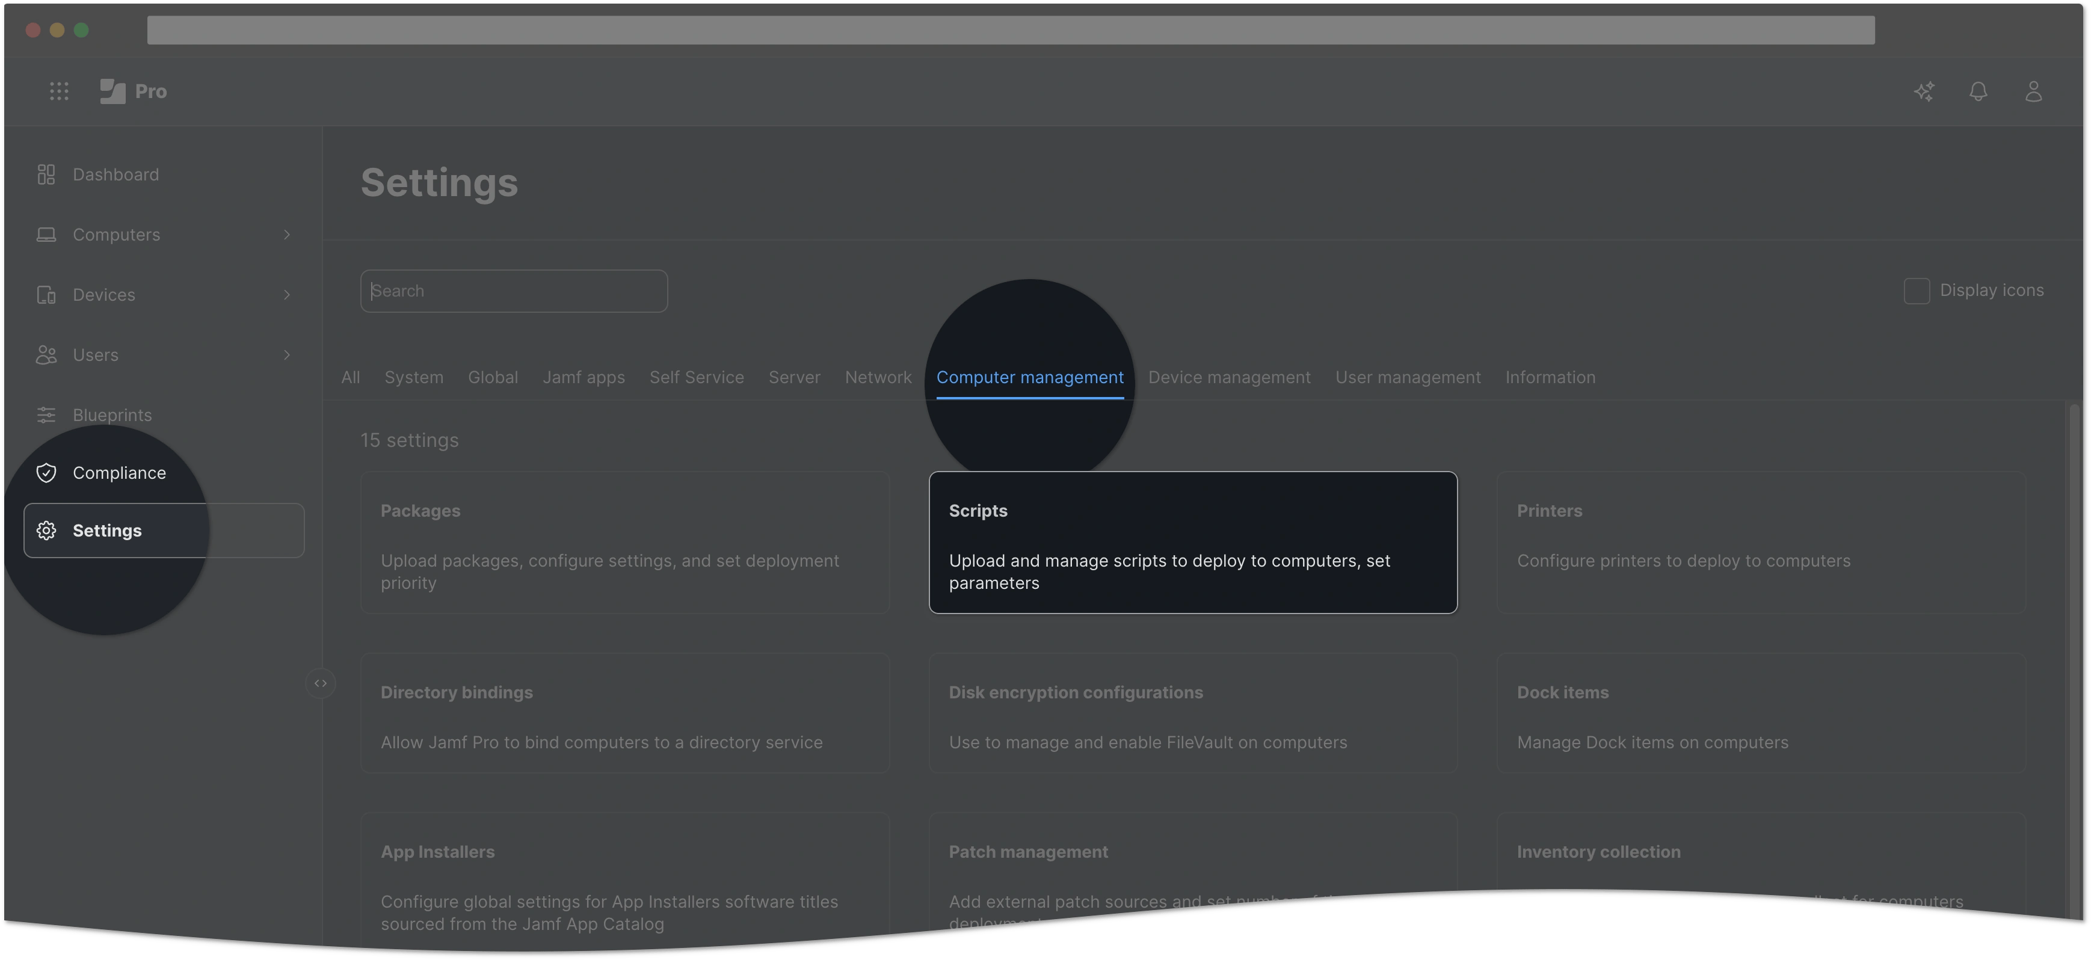The height and width of the screenshot is (960, 2091).
Task: Enable the Display icons checkbox
Action: tap(1917, 291)
